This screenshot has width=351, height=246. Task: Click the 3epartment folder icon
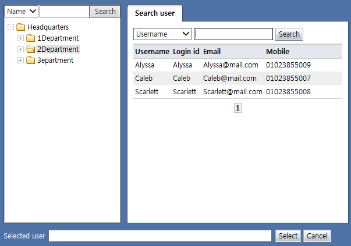tap(31, 60)
